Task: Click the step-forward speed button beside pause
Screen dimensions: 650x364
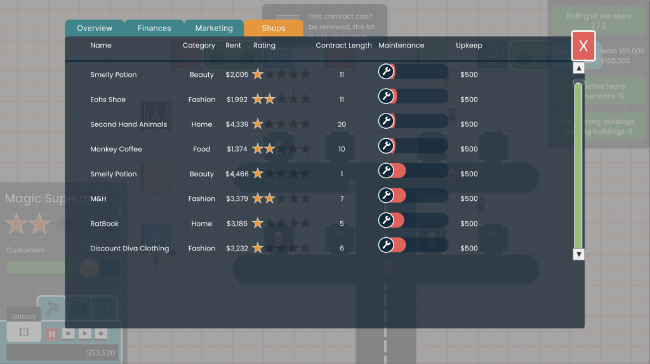Action: 68,333
